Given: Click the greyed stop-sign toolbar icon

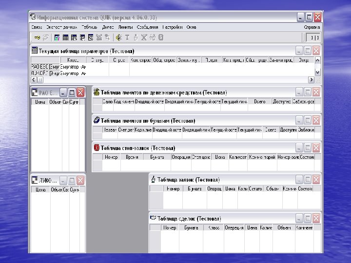Looking at the screenshot, I should point(161,38).
